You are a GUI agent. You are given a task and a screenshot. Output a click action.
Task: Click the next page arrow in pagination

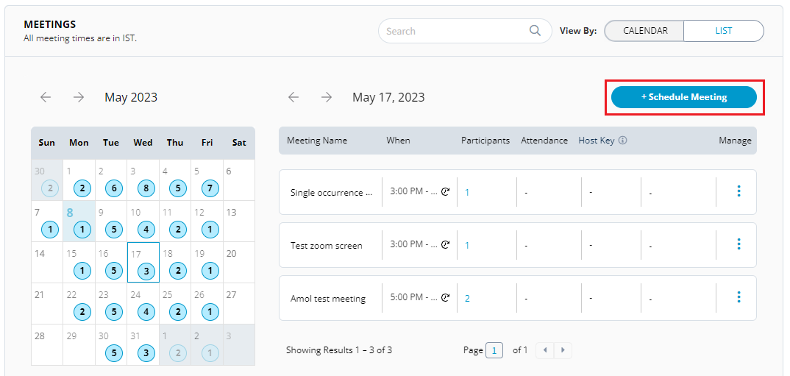(563, 350)
